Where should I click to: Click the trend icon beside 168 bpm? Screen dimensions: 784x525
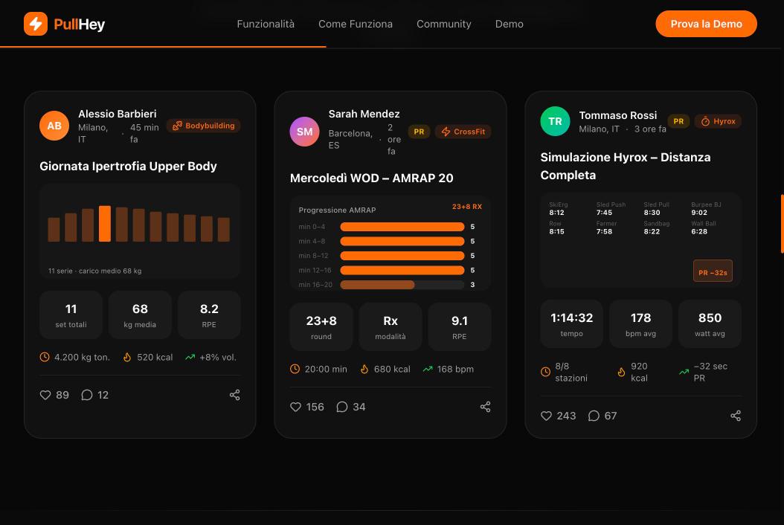point(428,369)
